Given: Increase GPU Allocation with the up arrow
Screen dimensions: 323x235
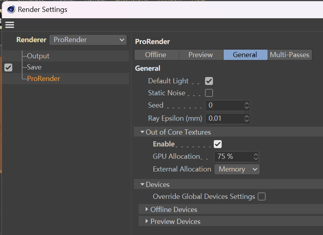Looking at the screenshot, I should 256,154.
